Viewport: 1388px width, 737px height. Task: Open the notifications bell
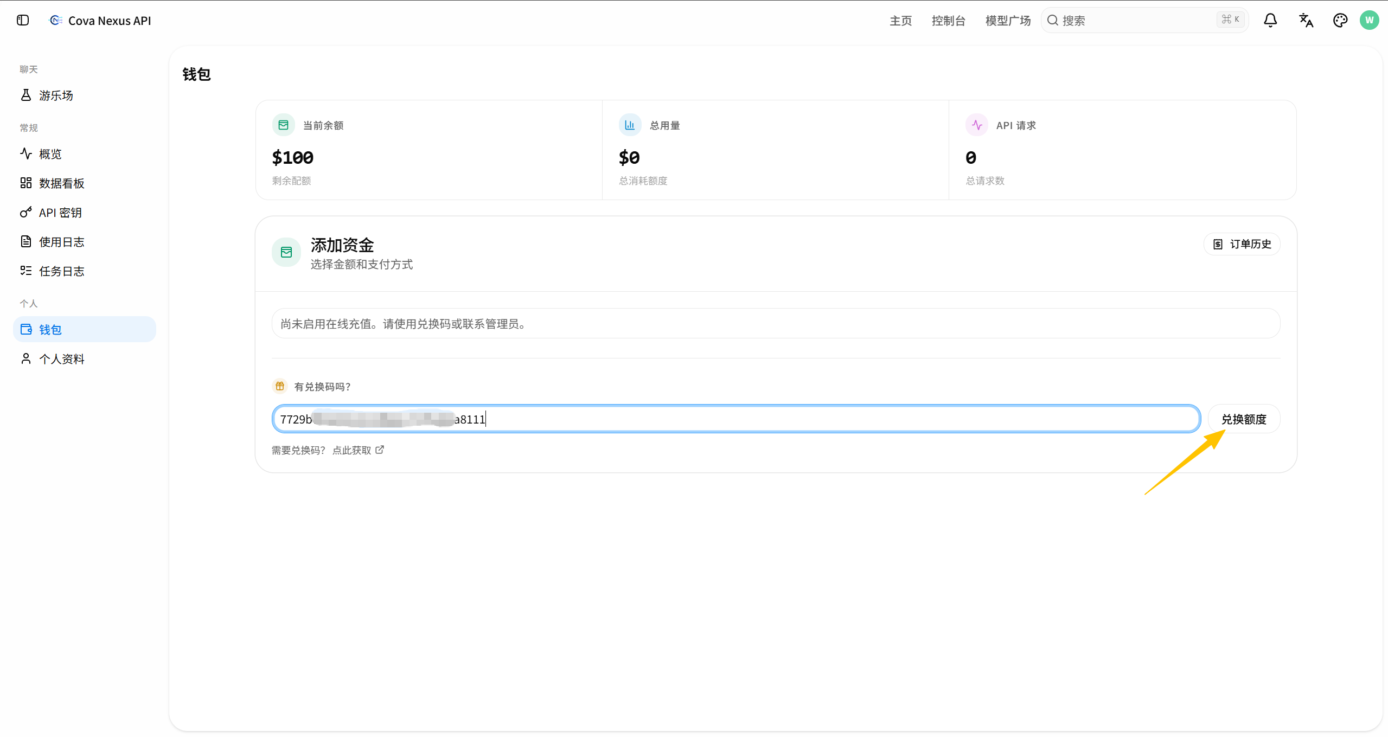(x=1270, y=21)
